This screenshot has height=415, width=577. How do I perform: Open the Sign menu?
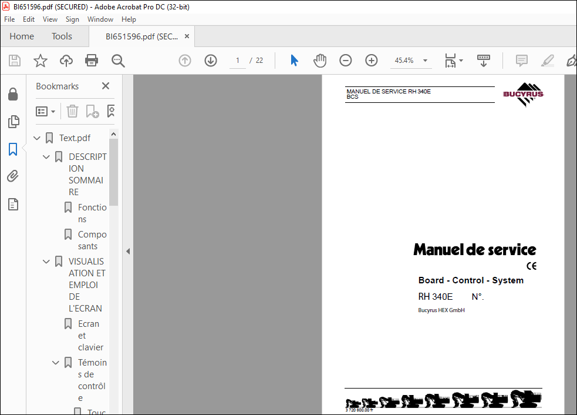[x=72, y=19]
